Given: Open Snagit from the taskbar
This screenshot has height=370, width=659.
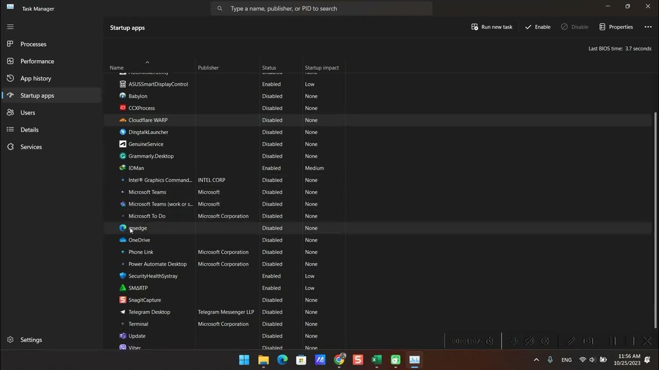Looking at the screenshot, I should [358, 360].
